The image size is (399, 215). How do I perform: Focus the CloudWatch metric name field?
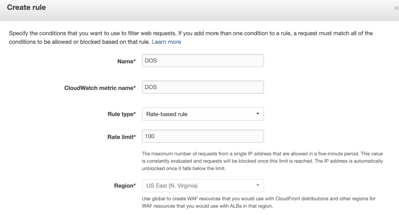203,87
